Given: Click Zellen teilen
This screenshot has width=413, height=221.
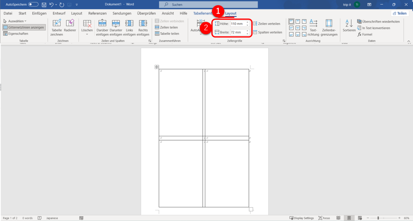Looking at the screenshot, I should click(x=166, y=27).
